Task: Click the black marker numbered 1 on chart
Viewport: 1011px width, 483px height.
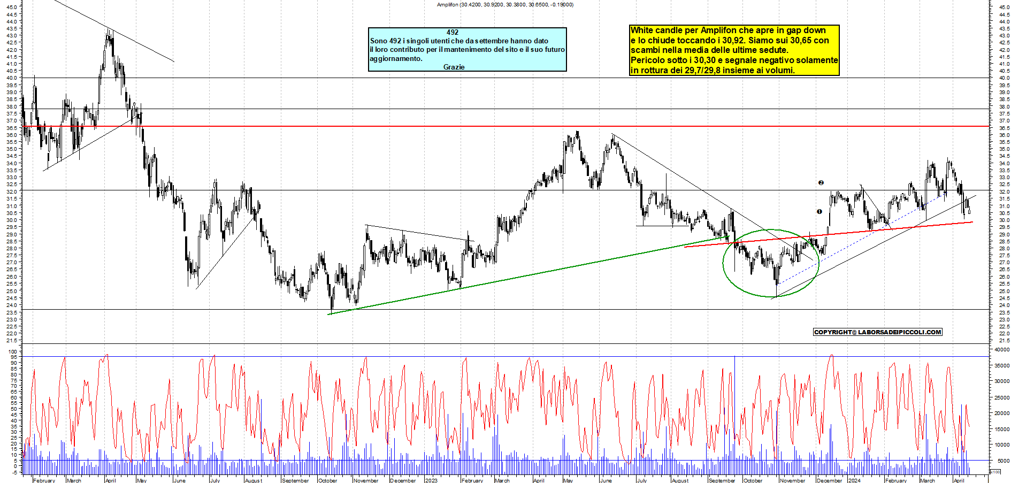Action: point(819,212)
